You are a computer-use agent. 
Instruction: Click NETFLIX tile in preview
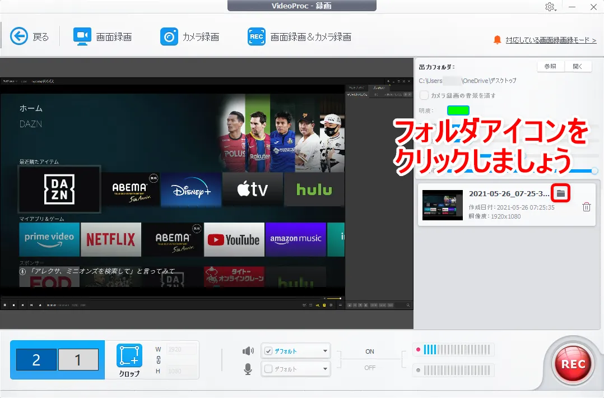[x=111, y=239]
